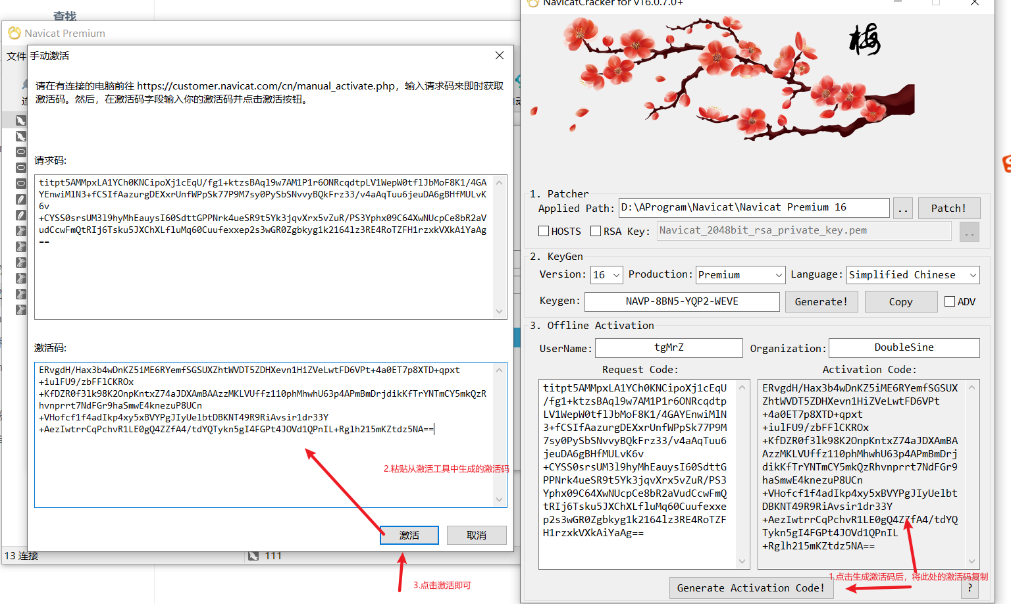Click scroll-down arrow of Cracker Request Code area
This screenshot has height=604, width=1011.
tap(742, 561)
